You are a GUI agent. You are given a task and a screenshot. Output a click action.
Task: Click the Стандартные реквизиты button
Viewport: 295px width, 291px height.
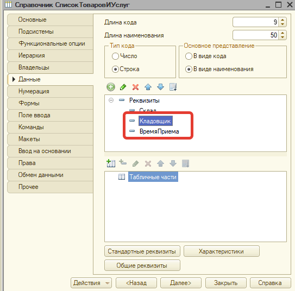(142, 251)
